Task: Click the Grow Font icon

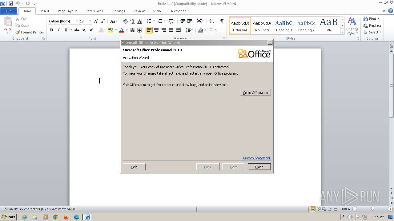Action: click(96, 21)
